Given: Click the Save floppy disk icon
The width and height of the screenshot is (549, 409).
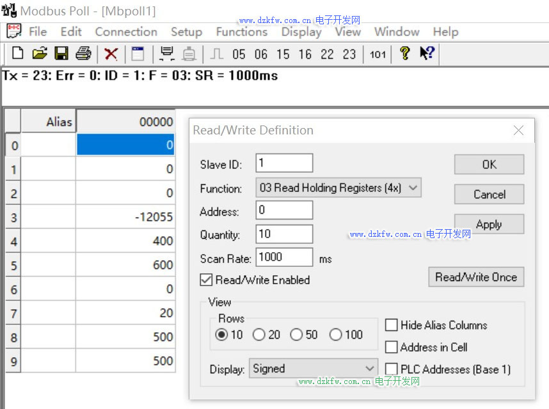Looking at the screenshot, I should (x=61, y=54).
